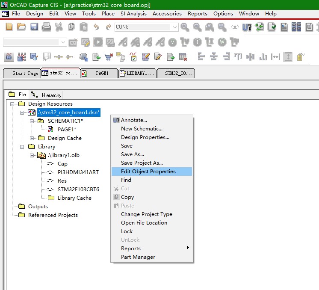Switch to the Start Page tab
The image size is (319, 290).
click(22, 73)
